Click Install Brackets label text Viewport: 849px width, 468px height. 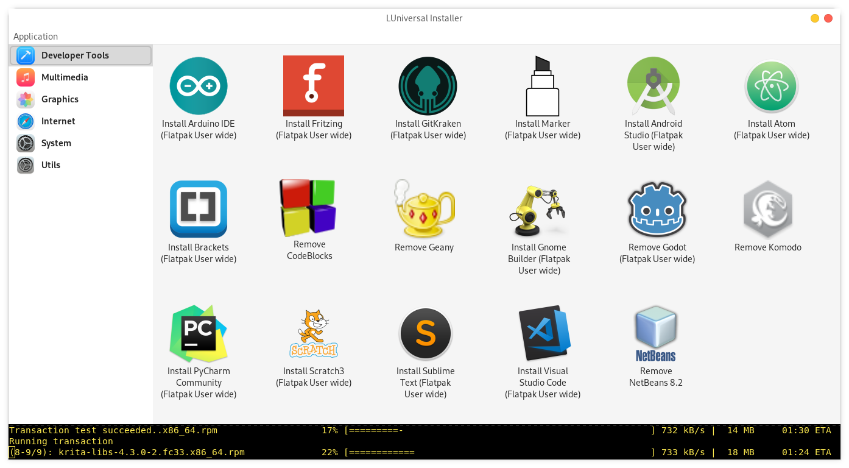[x=199, y=253]
